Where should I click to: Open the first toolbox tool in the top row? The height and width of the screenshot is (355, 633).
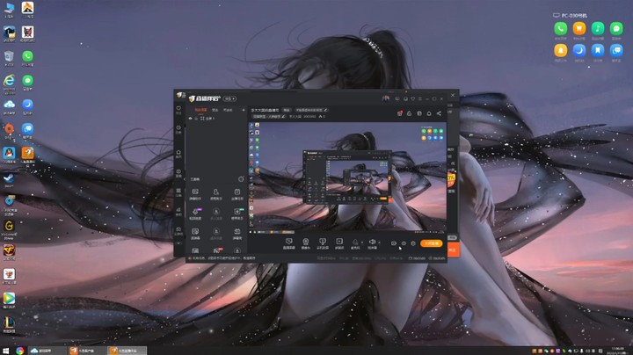tap(195, 193)
